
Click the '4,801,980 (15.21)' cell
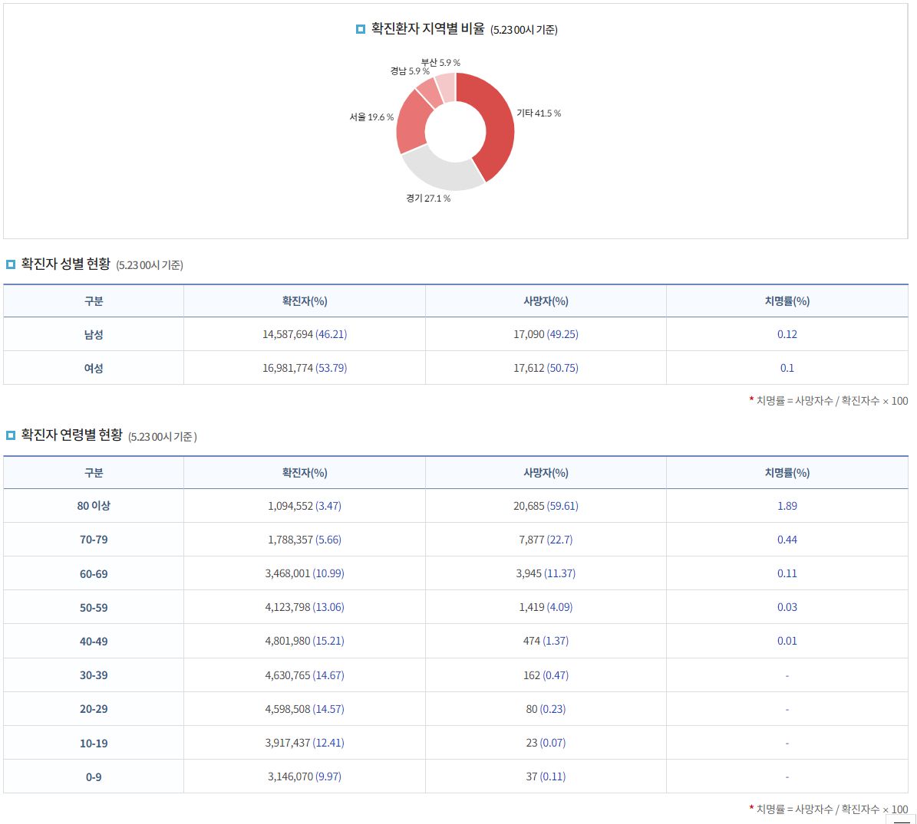point(305,642)
